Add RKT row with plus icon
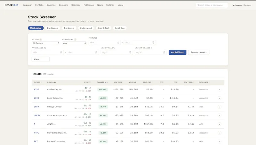Image resolution: width=256 pixels, height=145 pixels. (x=220, y=141)
